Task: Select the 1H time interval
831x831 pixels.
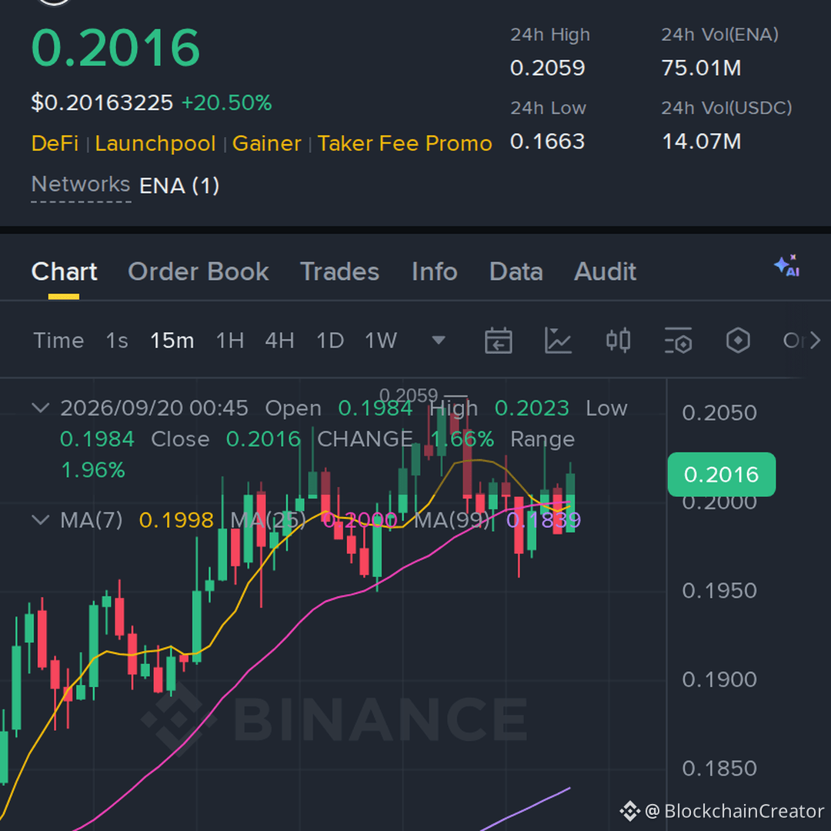Action: [230, 340]
